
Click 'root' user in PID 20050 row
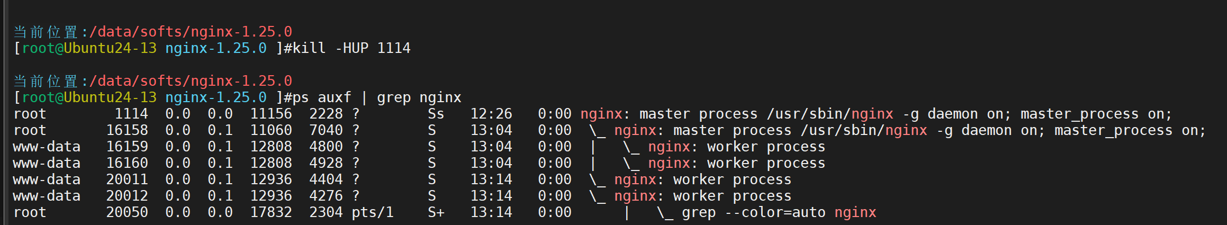click(30, 212)
